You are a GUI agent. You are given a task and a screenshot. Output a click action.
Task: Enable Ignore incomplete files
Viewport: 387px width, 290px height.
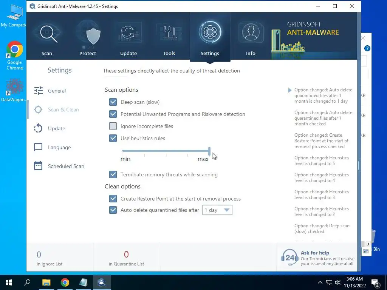[x=113, y=126]
